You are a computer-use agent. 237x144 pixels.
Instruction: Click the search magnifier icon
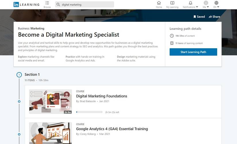58,5
